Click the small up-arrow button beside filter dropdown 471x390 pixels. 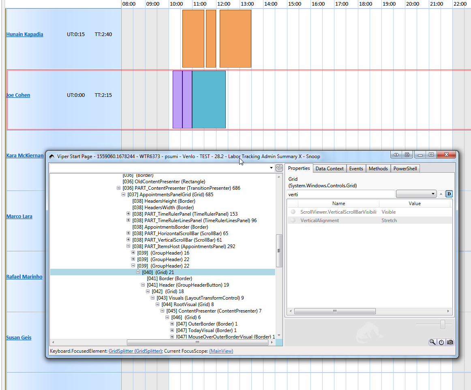point(441,194)
